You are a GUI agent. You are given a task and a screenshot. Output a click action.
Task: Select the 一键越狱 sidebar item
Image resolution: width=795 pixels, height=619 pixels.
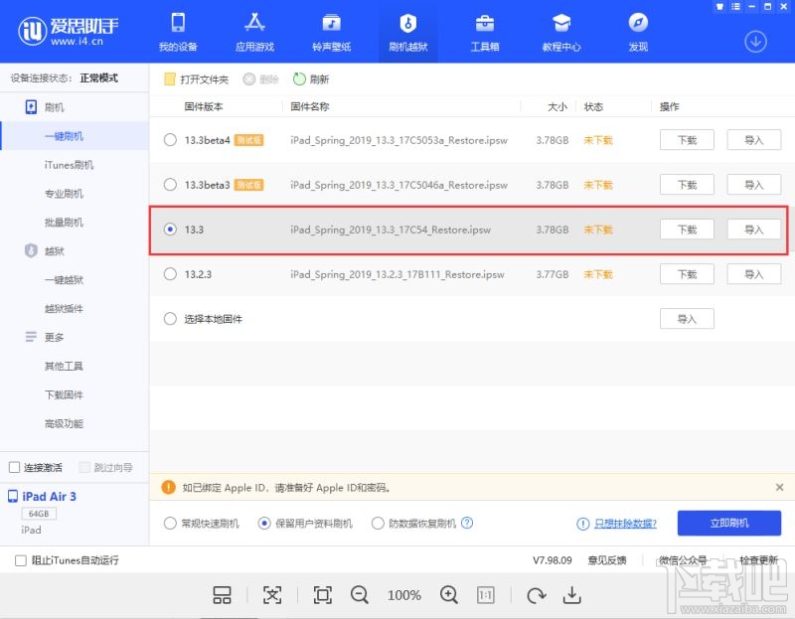64,279
